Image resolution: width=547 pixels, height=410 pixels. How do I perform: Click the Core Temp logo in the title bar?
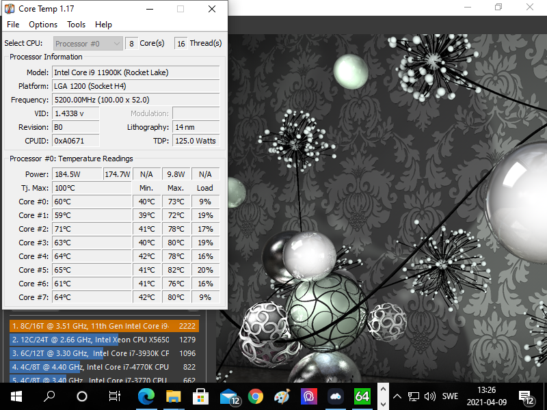click(8, 8)
